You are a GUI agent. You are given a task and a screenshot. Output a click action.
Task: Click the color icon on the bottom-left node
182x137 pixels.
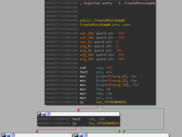coord(4,135)
